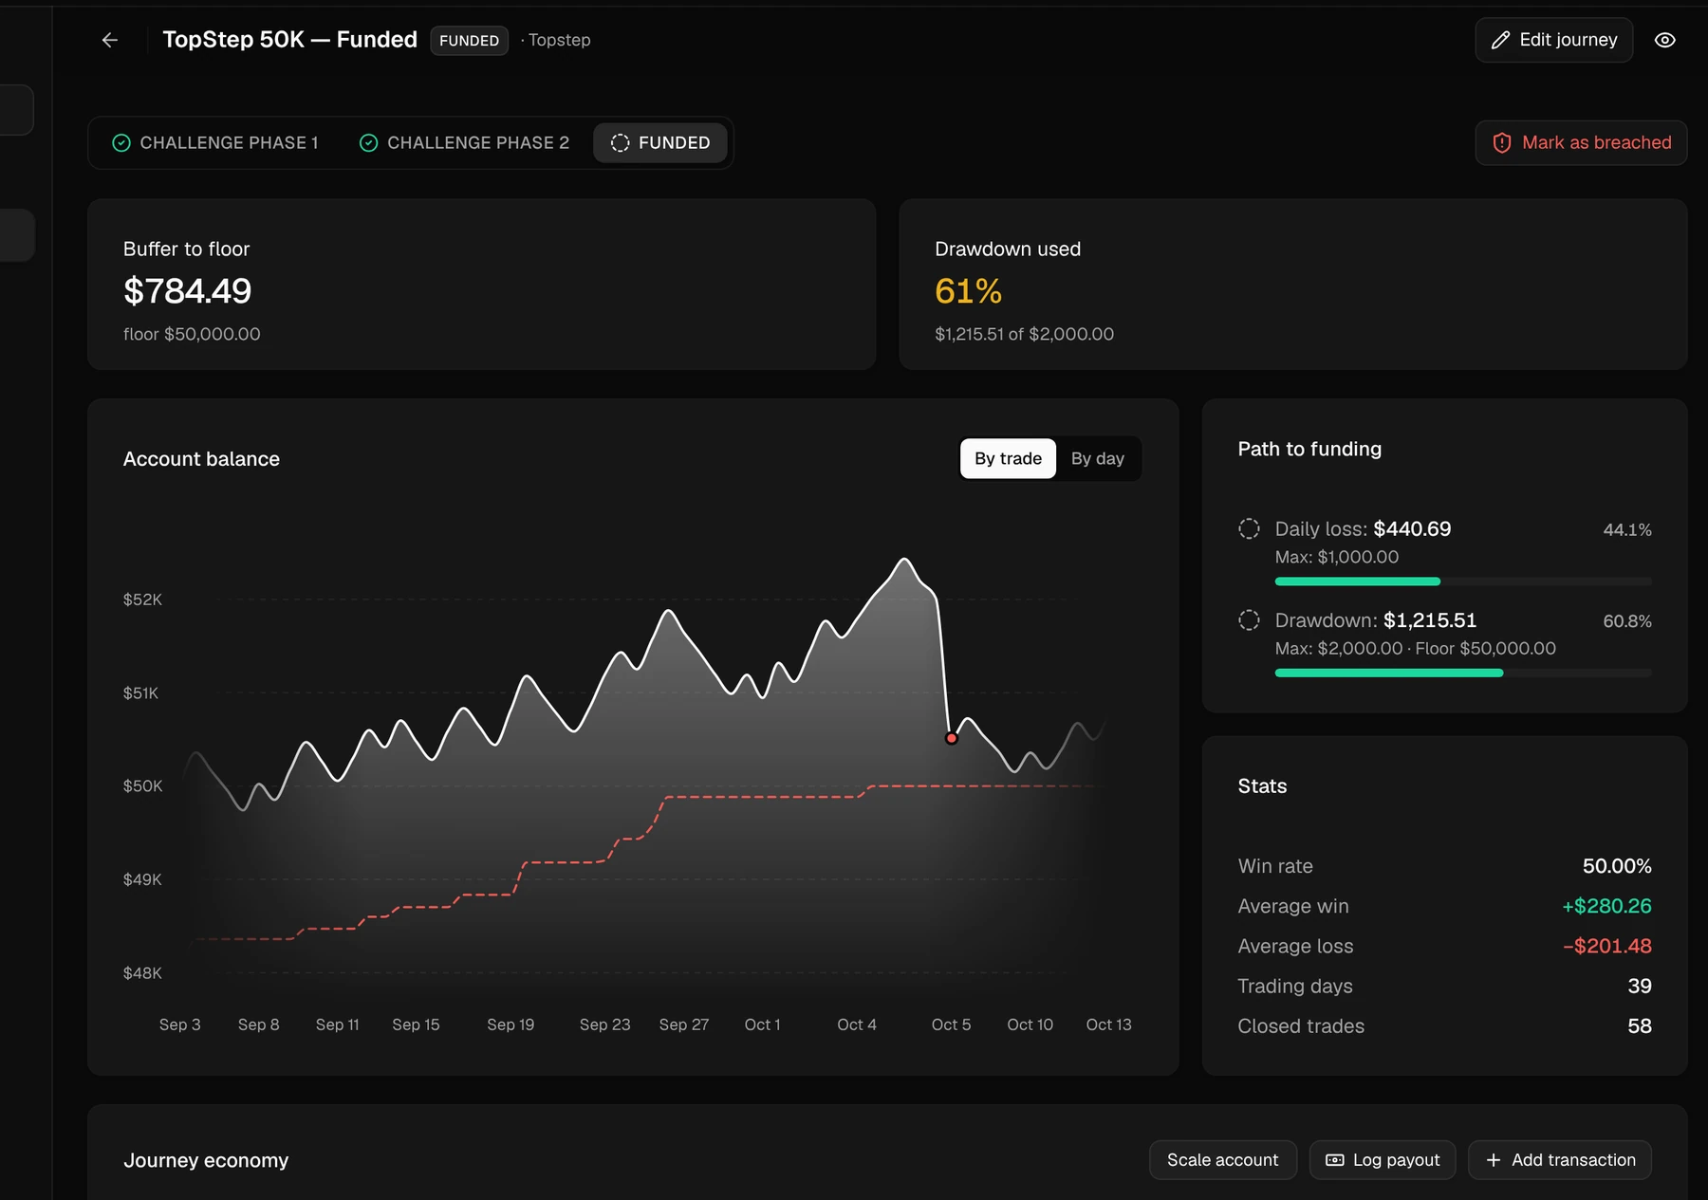This screenshot has height=1200, width=1708.
Task: Click the back arrow icon
Action: (110, 40)
